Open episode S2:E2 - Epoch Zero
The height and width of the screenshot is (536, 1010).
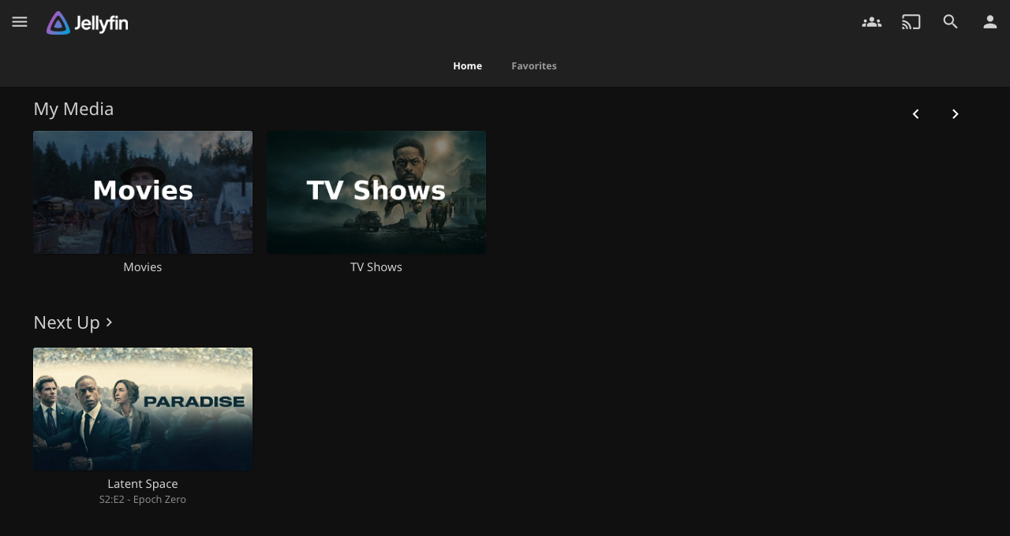142,498
